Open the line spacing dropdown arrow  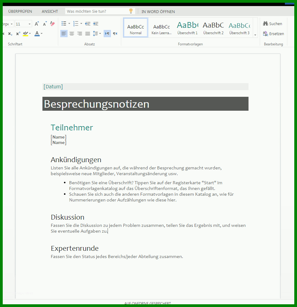[100, 34]
